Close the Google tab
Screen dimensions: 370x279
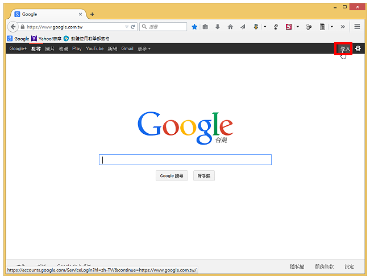point(81,14)
